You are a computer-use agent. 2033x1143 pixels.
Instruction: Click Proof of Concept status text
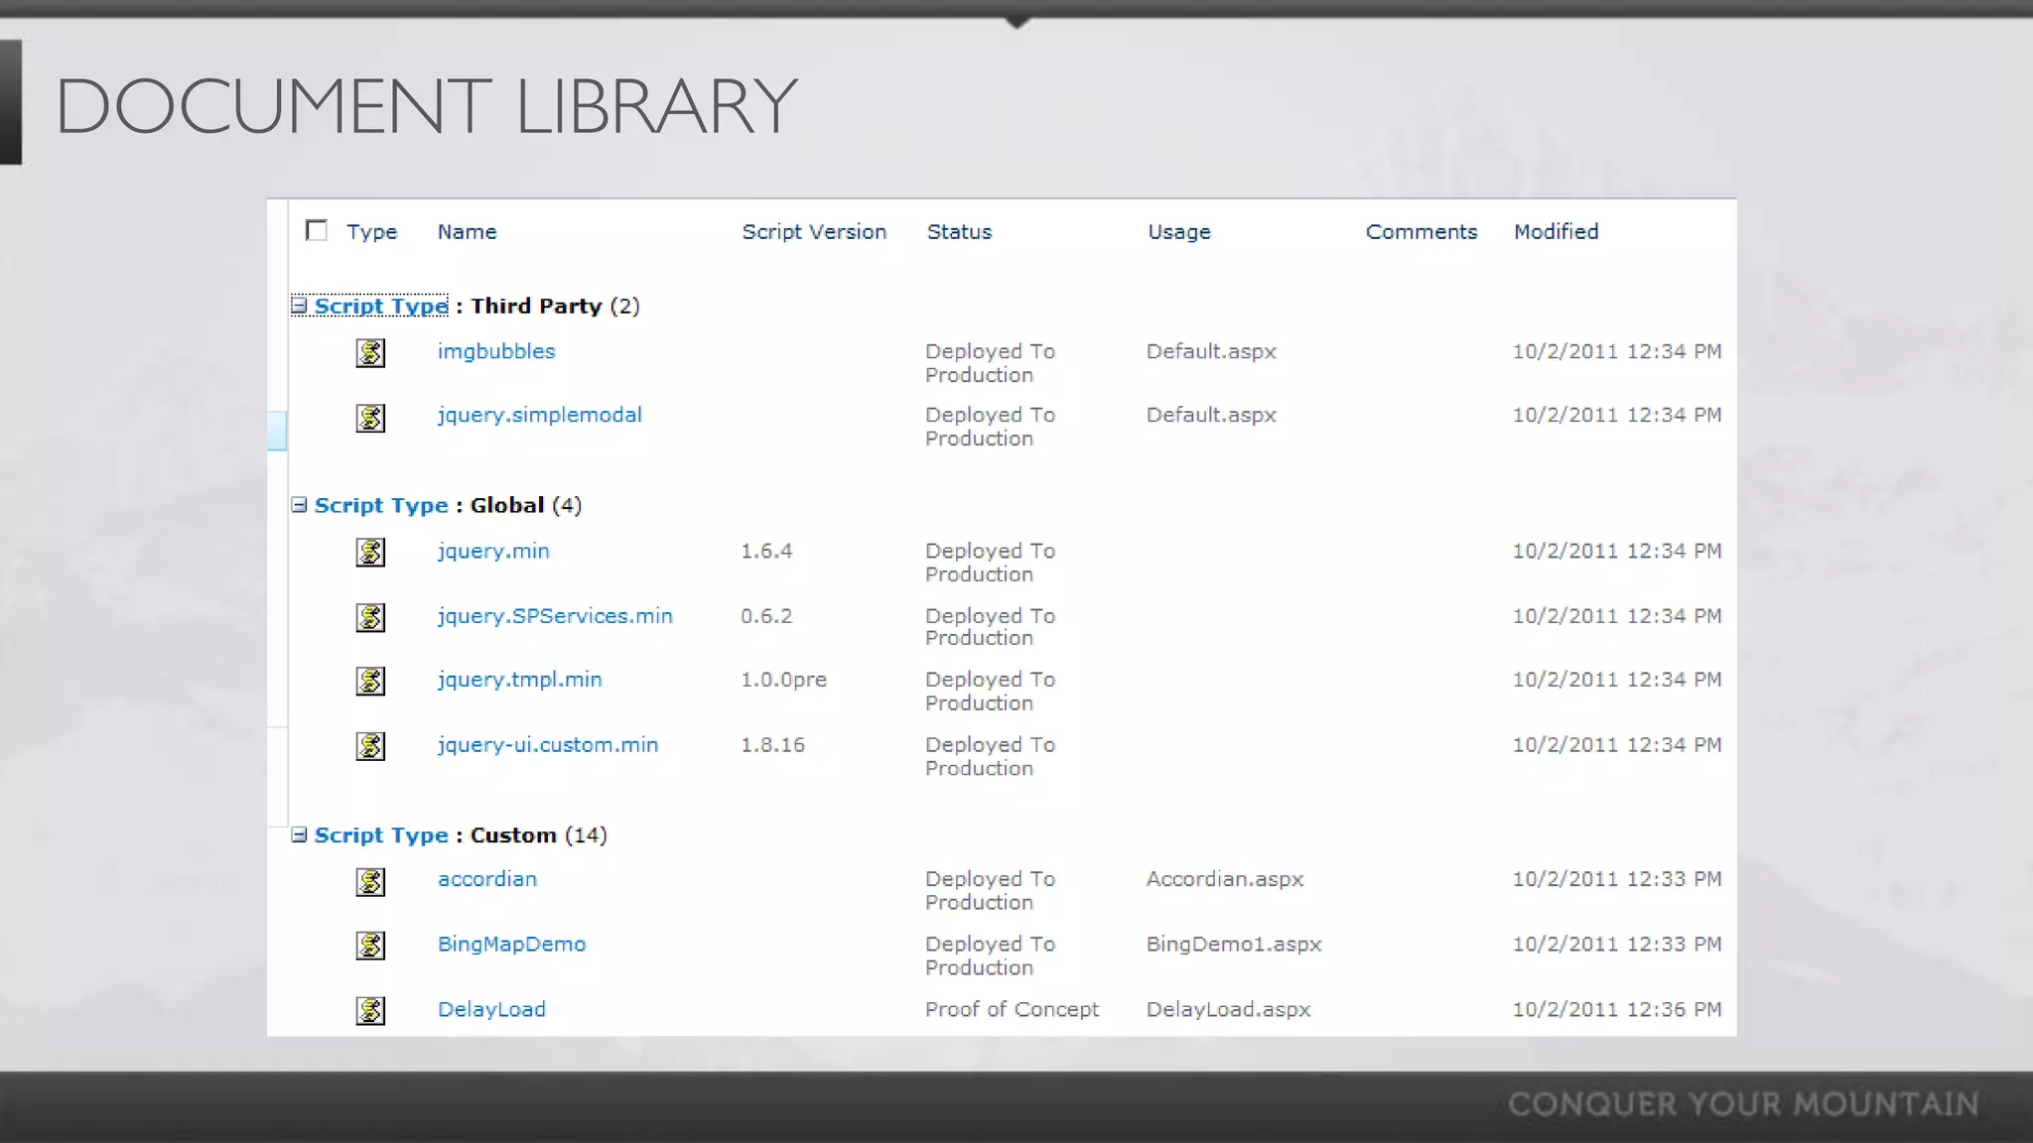pos(1012,1010)
